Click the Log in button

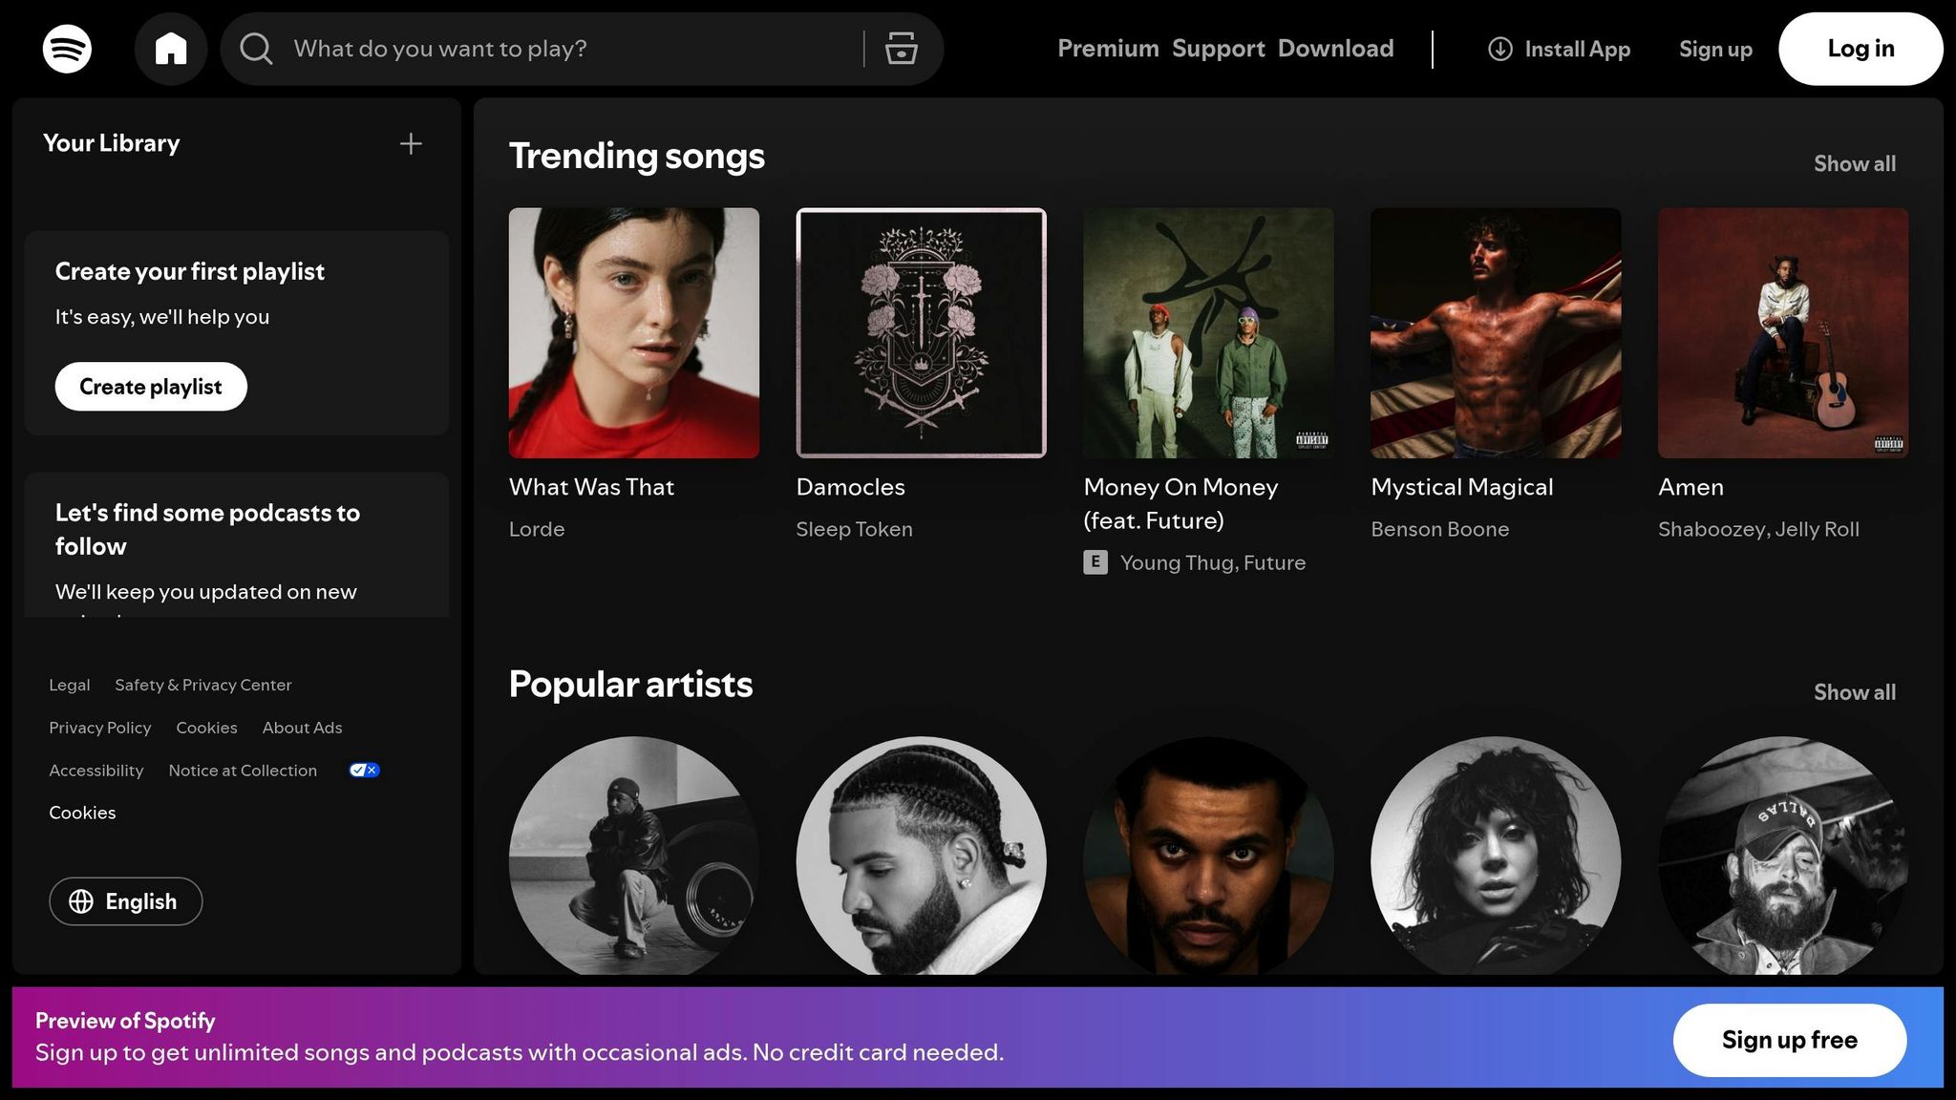[1860, 49]
